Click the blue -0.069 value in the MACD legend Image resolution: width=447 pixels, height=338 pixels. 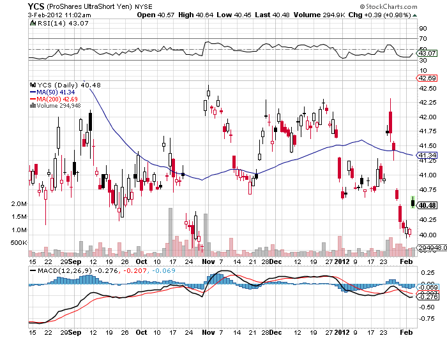163,270
